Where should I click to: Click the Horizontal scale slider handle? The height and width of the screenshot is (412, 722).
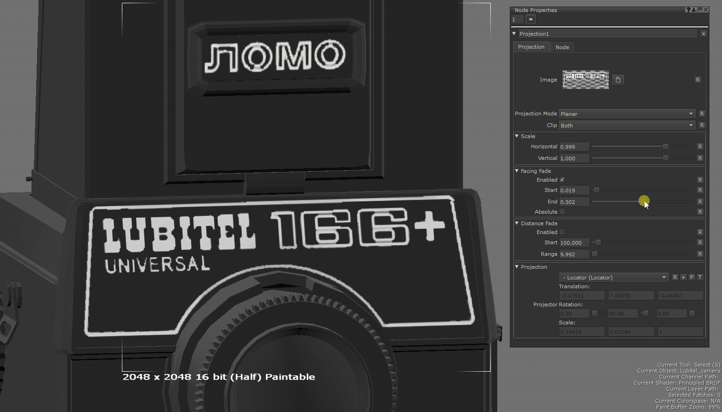(x=665, y=146)
